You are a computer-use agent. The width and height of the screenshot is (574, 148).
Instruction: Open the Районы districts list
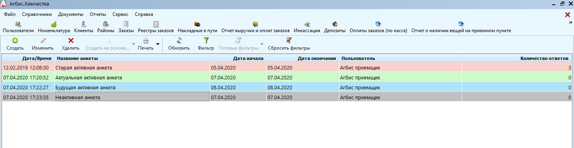106,27
